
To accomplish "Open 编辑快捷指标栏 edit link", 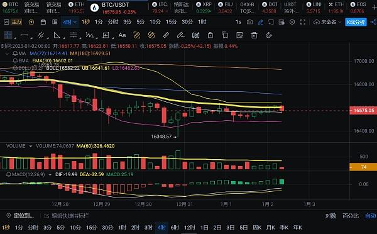I will [x=67, y=216].
